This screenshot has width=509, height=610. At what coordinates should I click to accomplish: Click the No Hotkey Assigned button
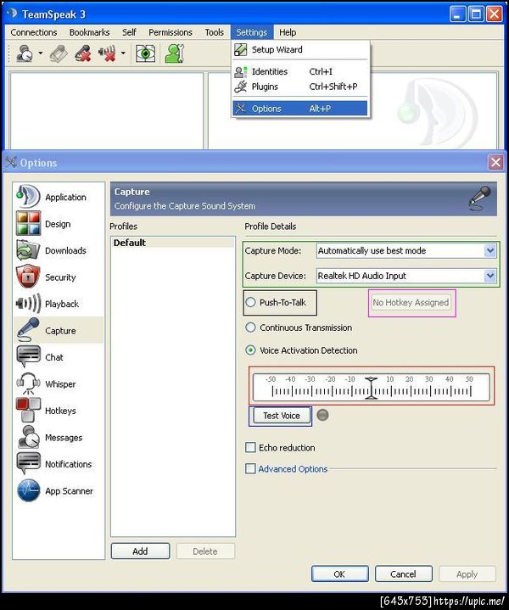click(x=411, y=302)
